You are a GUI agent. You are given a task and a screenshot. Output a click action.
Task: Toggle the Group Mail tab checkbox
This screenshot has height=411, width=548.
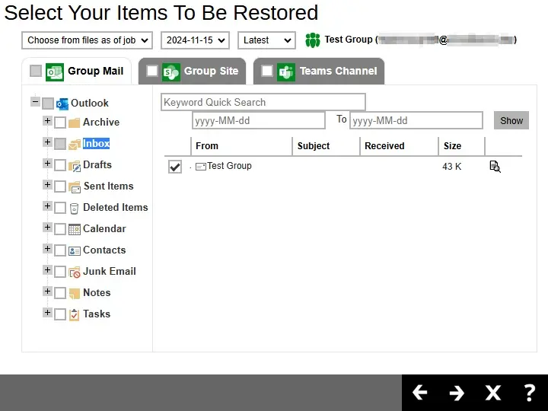click(x=36, y=71)
